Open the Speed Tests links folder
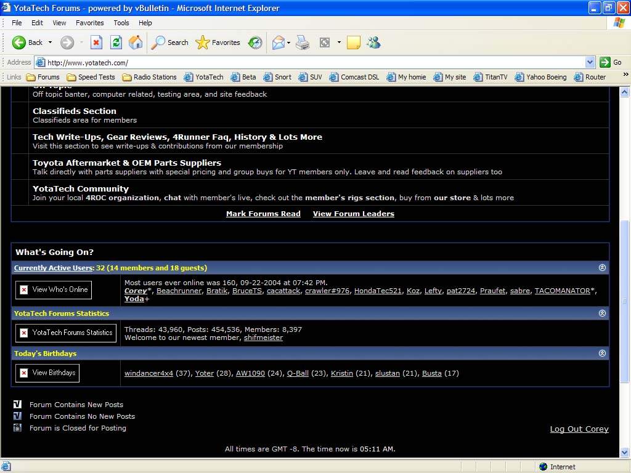This screenshot has width=631, height=473. 91,77
